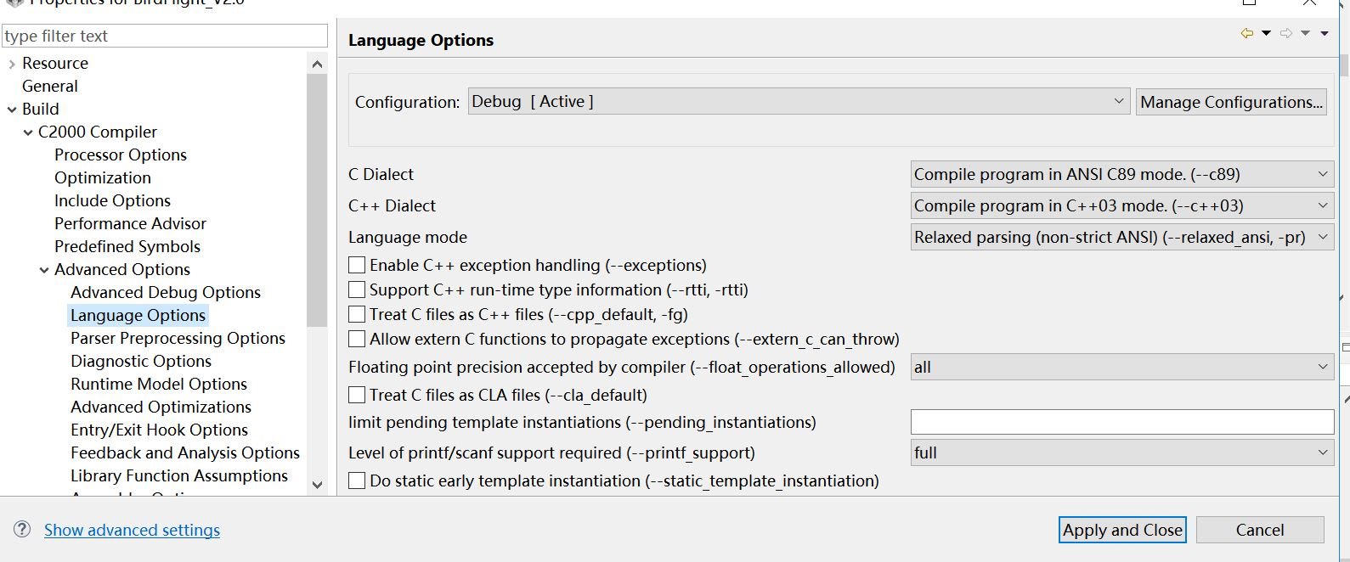Screen dimensions: 1350x562
Task: Collapse the Advanced Options tree node
Action: point(44,270)
